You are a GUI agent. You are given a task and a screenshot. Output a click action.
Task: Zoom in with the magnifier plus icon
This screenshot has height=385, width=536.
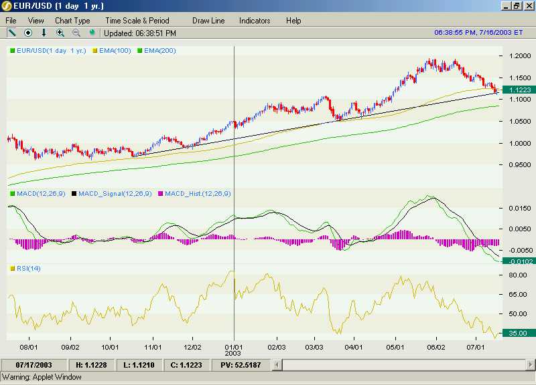[x=60, y=33]
